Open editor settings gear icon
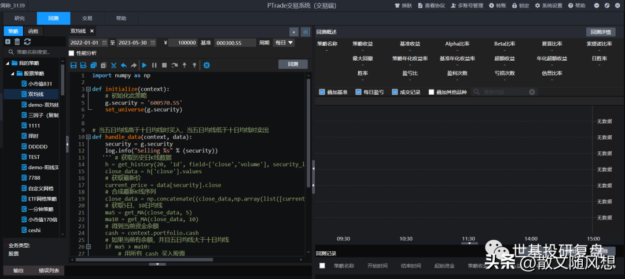 pyautogui.click(x=207, y=65)
